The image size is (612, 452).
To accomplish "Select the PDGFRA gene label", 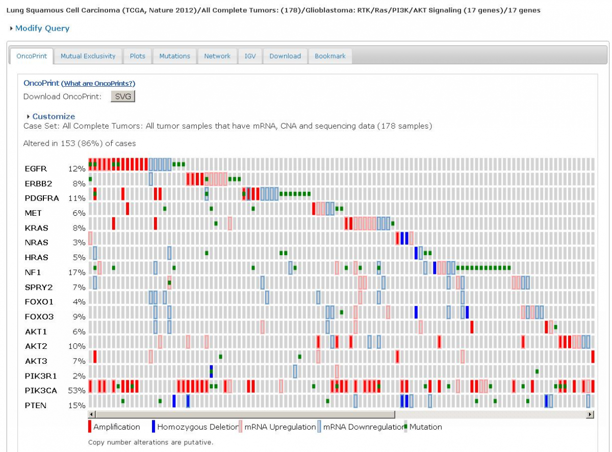I will (x=42, y=198).
